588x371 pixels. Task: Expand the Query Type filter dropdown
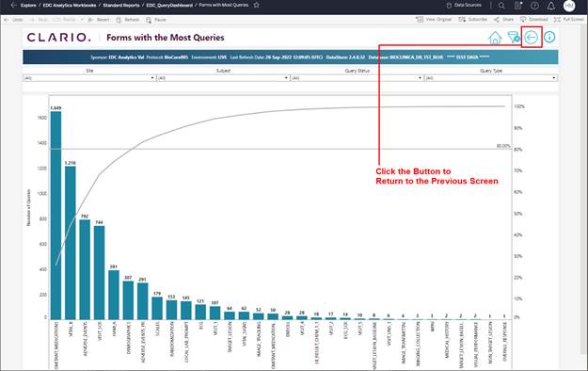pos(491,78)
